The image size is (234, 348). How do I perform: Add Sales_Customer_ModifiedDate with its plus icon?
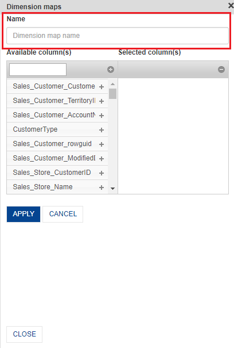click(x=102, y=159)
